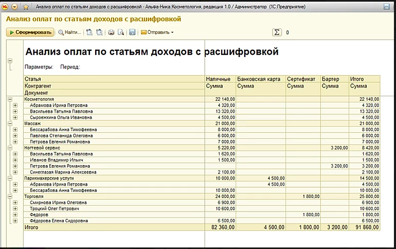Expand Бессарабова Анна Тимофеевна row with 8 000,00
The image size is (396, 249).
tap(15, 130)
